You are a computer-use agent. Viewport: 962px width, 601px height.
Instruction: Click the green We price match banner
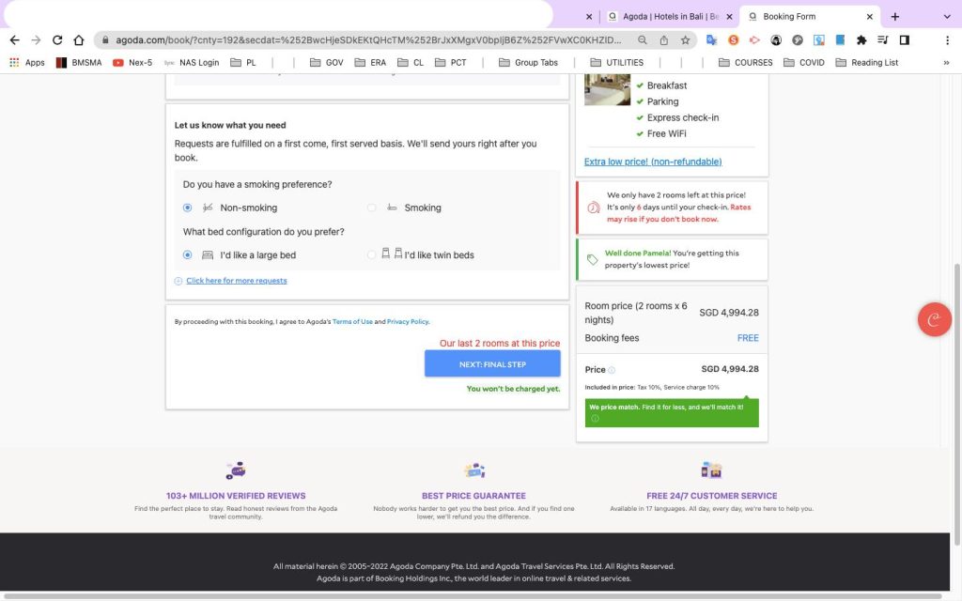click(672, 413)
